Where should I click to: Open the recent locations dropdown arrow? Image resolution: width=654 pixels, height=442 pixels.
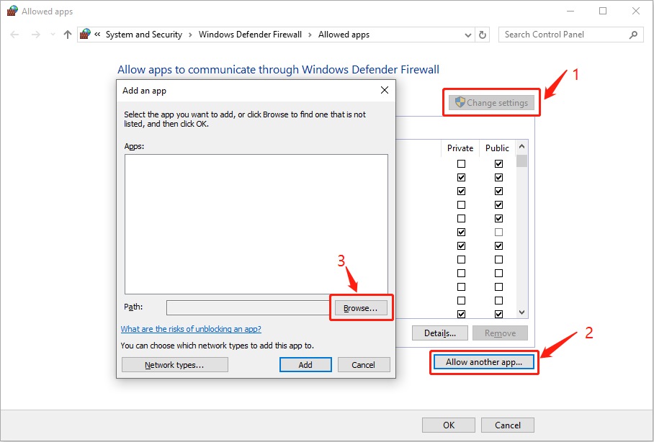pyautogui.click(x=53, y=35)
